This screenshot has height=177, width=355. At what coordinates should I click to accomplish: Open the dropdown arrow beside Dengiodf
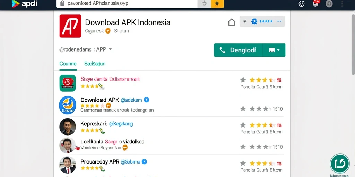274,50
